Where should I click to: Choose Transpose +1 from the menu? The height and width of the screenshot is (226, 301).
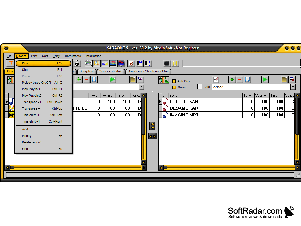[43, 108]
